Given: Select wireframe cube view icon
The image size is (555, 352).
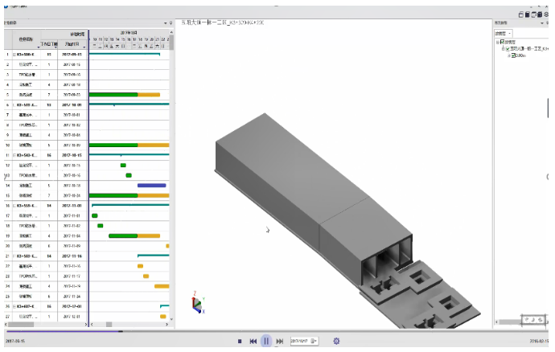Looking at the screenshot, I should [533, 14].
